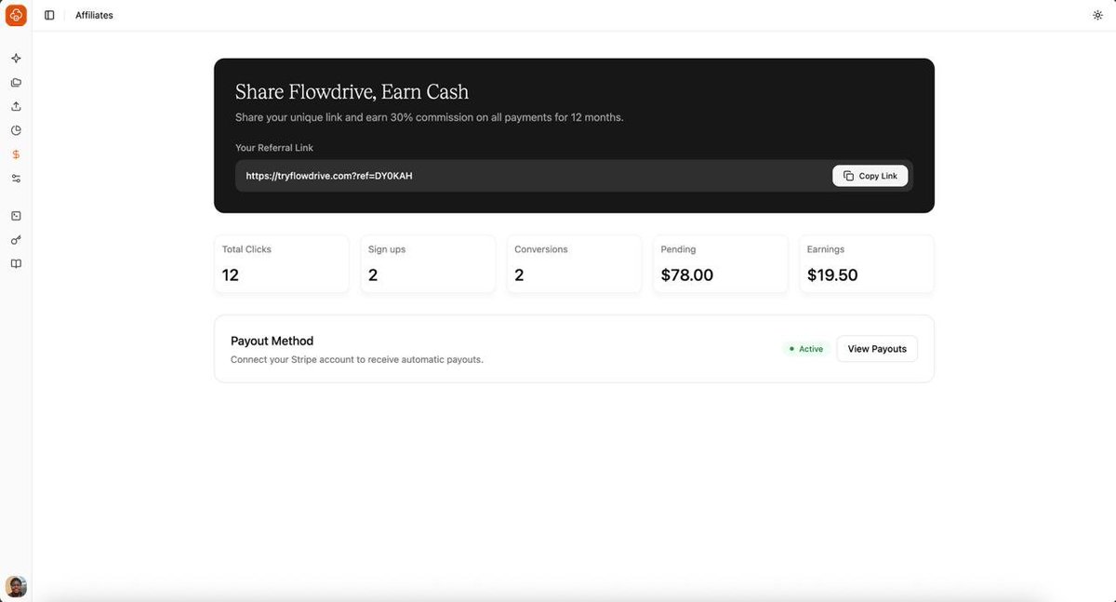Select the upload icon in sidebar
The height and width of the screenshot is (602, 1116).
pyautogui.click(x=16, y=106)
